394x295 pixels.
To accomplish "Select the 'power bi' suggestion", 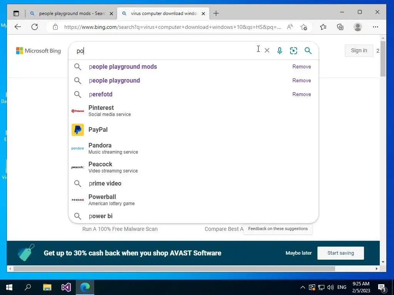I will pyautogui.click(x=194, y=216).
